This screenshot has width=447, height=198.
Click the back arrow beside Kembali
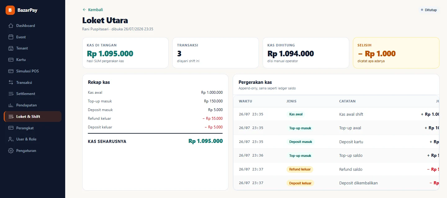pos(84,10)
